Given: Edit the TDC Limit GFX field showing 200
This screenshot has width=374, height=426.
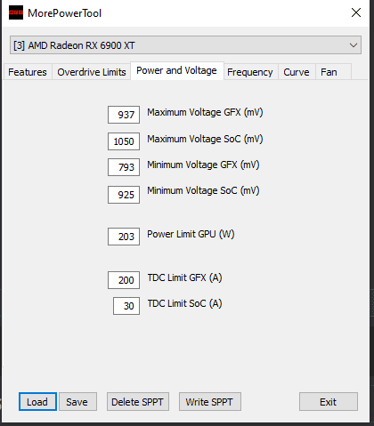Looking at the screenshot, I should [x=124, y=280].
